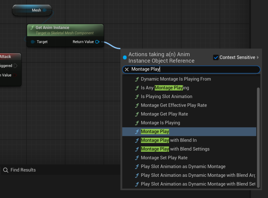The height and width of the screenshot is (198, 268).
Task: Select Play Slot Animation with Blend Settings
Action: click(x=189, y=184)
